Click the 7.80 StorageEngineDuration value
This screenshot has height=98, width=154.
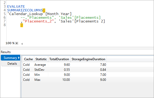[x=103, y=65]
